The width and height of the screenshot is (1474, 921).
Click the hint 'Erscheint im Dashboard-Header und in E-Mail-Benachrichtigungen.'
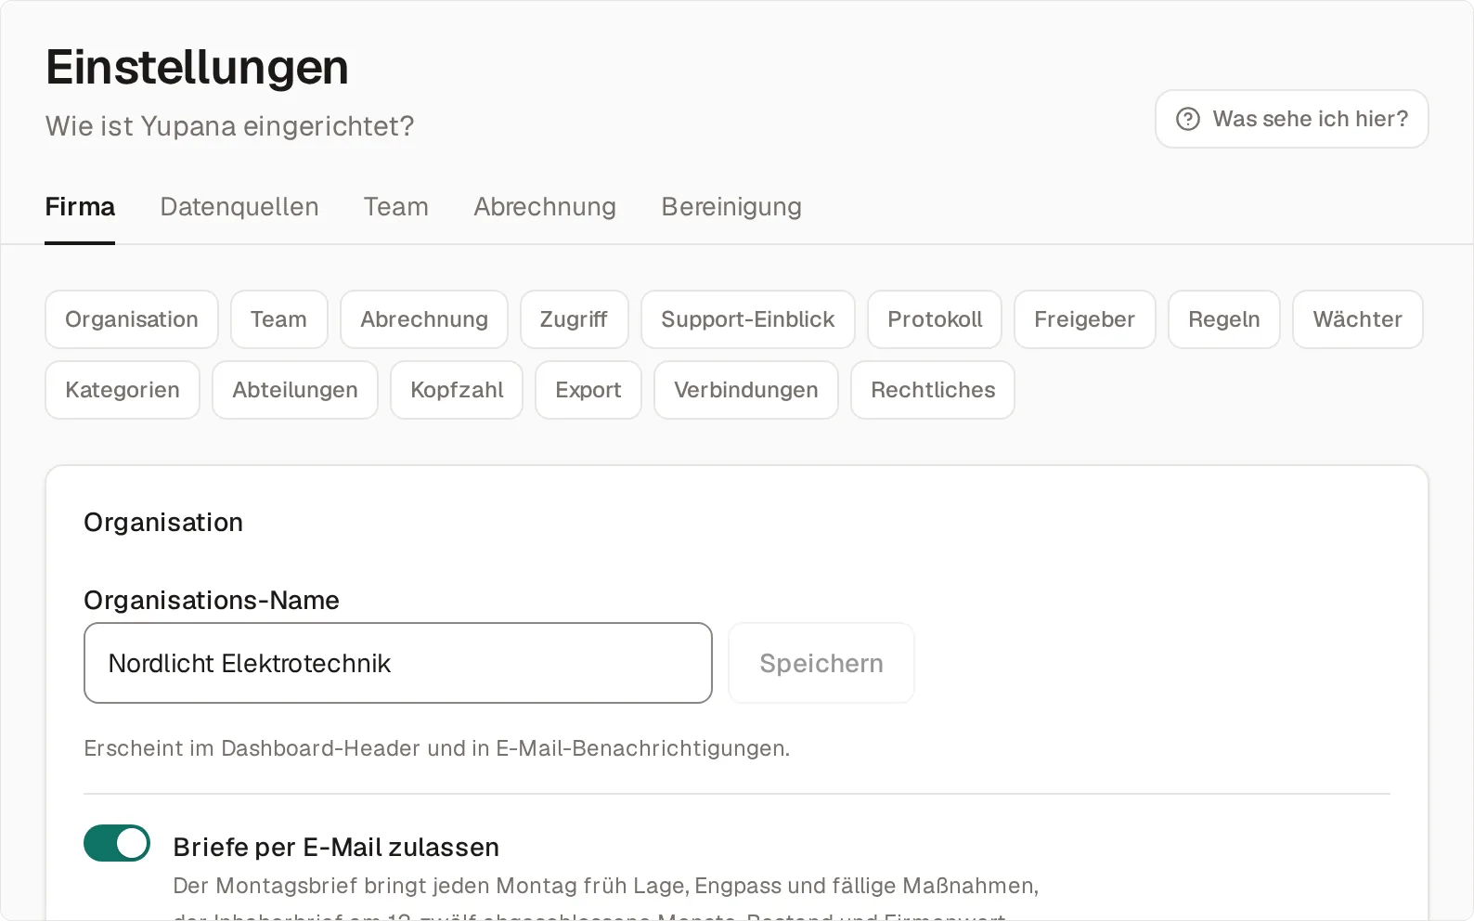click(x=436, y=748)
